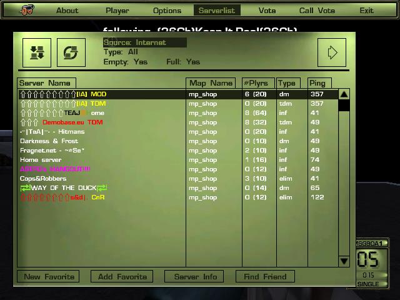Click the game logo icon in menu bar
The height and width of the screenshot is (300, 400).
click(x=26, y=10)
